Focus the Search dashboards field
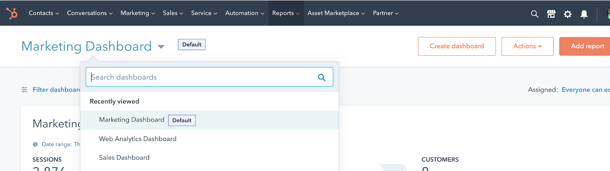The width and height of the screenshot is (610, 171). point(209,77)
